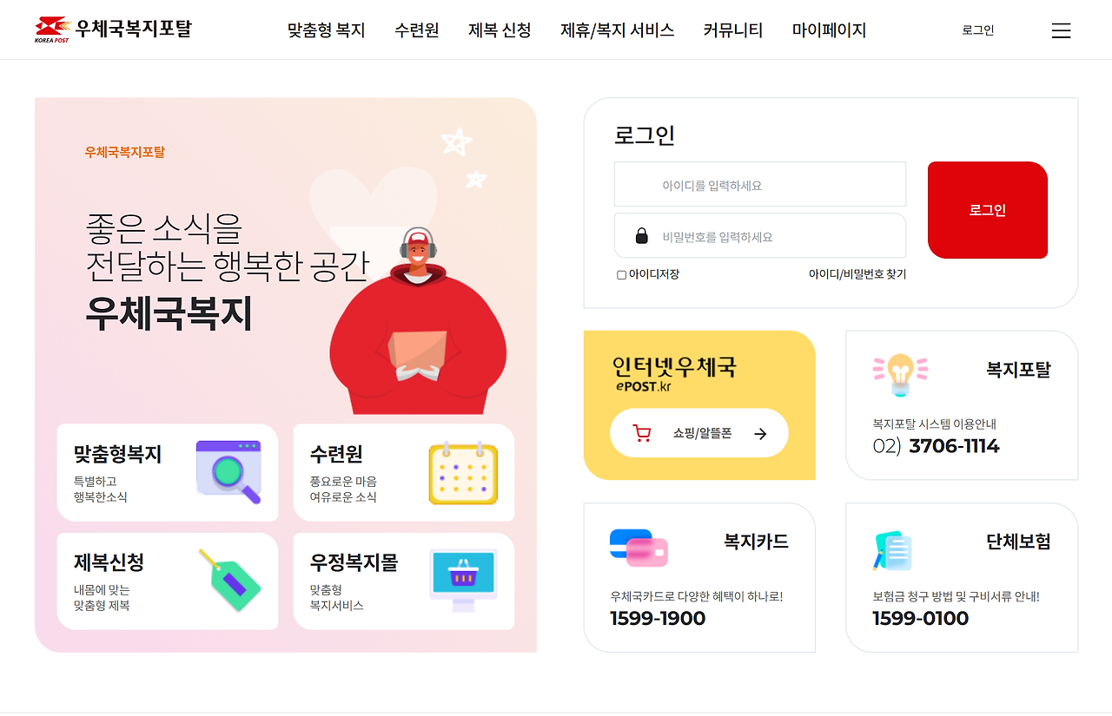The height and width of the screenshot is (716, 1112).
Task: Click the Korea Post logo icon
Action: click(52, 29)
